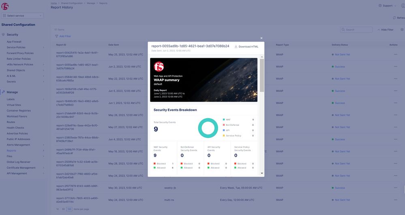Image resolution: width=405 pixels, height=215 pixels.
Task: Go to Workload Flavors
Action: [17, 116]
